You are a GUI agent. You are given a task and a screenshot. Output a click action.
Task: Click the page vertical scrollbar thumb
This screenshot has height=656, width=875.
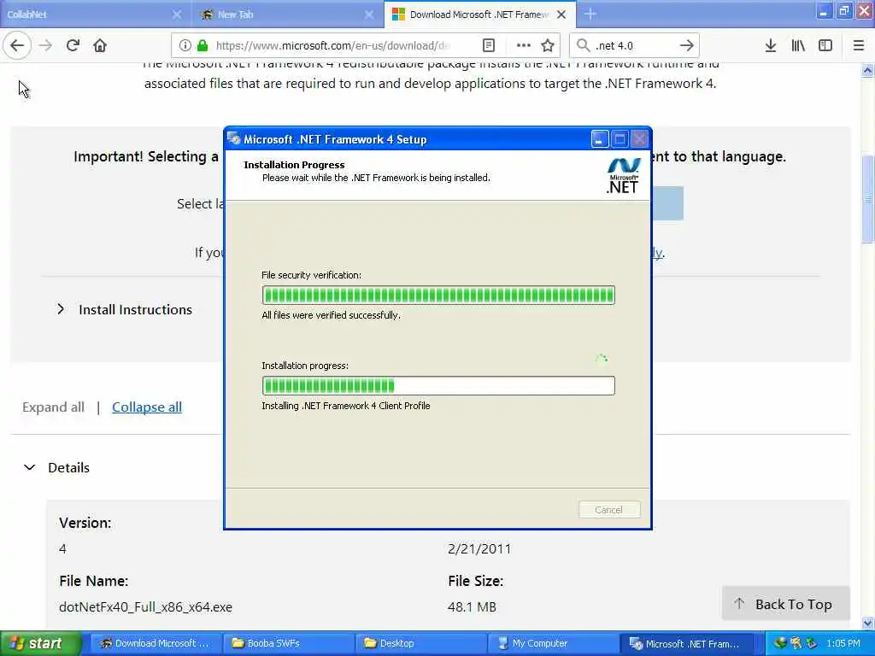[x=867, y=199]
